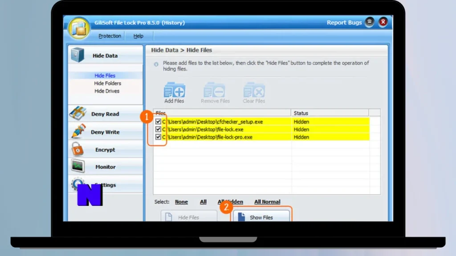Open the Deny Read section

106,114
